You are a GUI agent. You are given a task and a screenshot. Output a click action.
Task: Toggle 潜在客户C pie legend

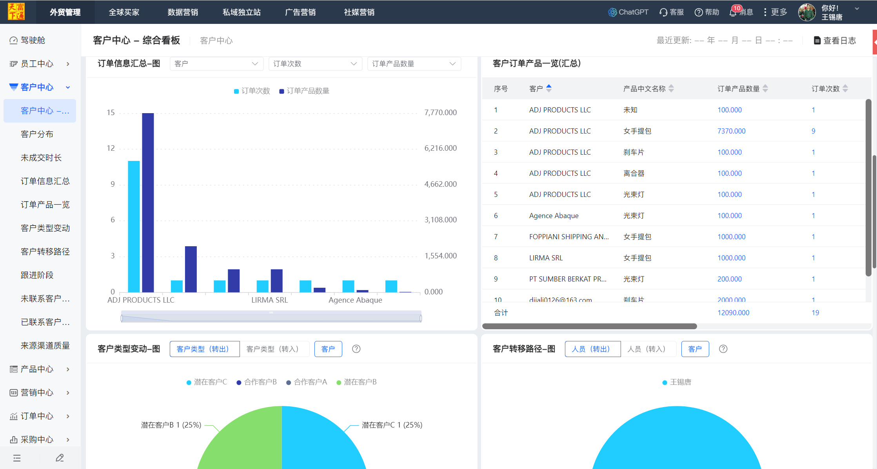pyautogui.click(x=207, y=382)
